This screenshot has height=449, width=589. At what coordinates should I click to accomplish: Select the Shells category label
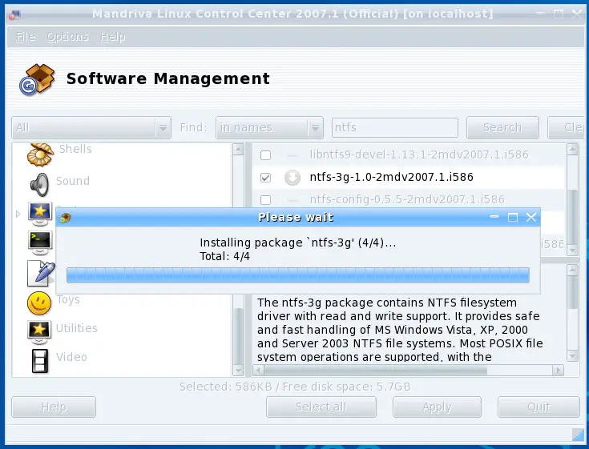click(75, 149)
